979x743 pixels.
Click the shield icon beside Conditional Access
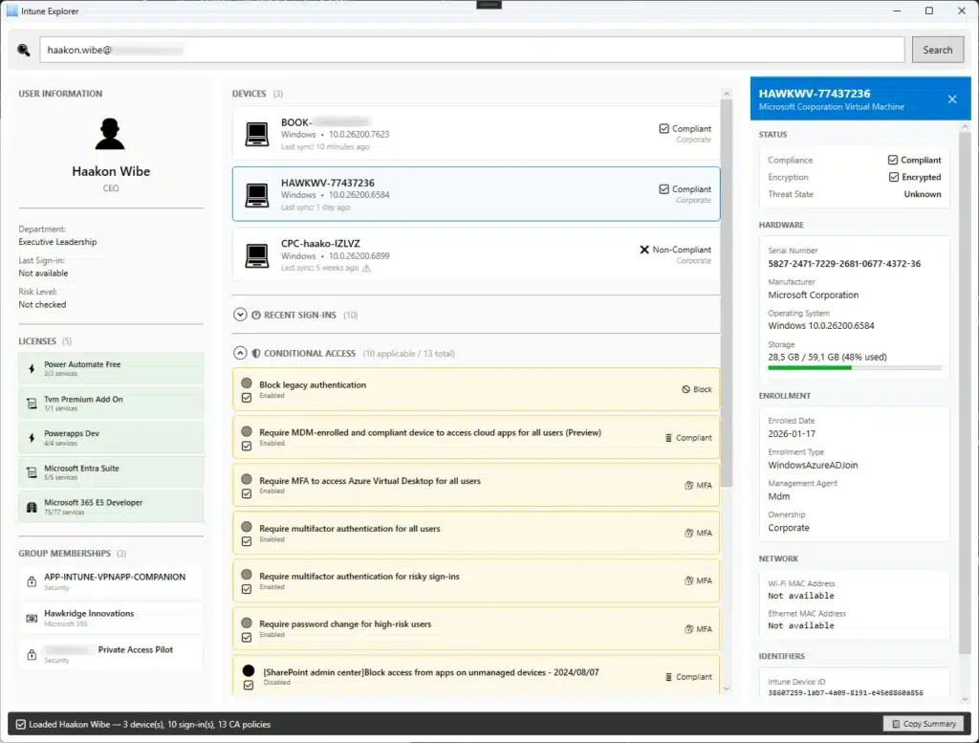point(255,354)
